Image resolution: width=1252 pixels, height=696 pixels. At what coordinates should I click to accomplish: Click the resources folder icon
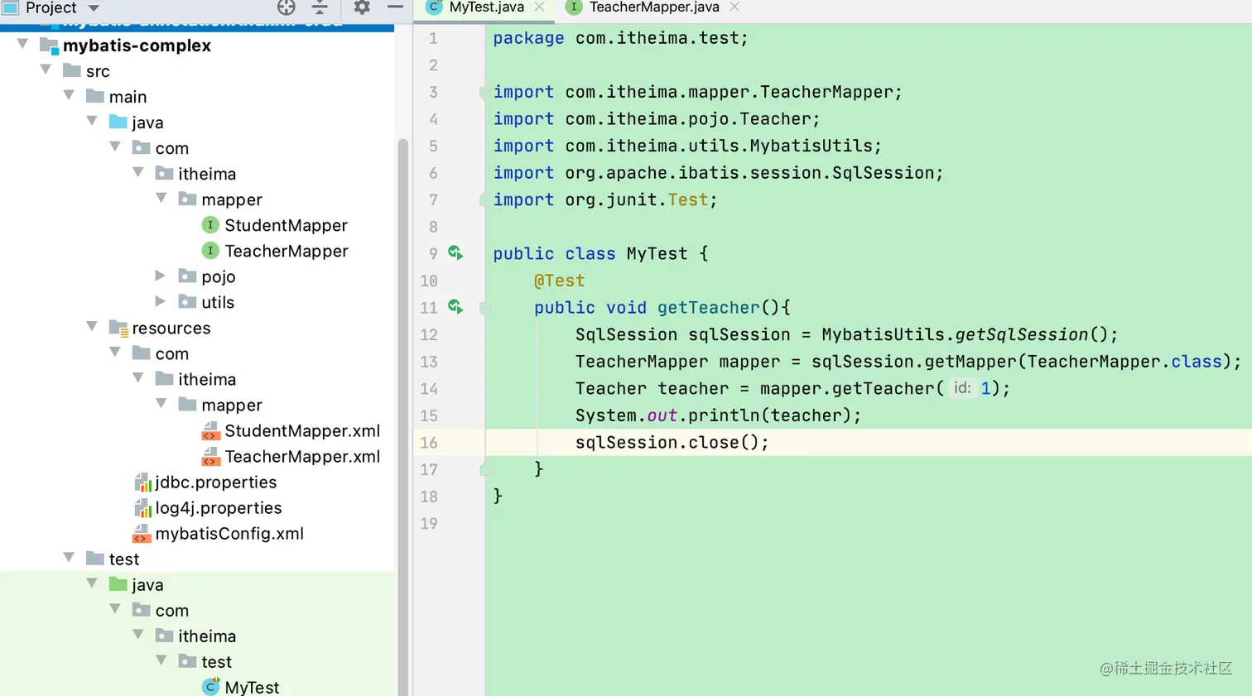(118, 329)
